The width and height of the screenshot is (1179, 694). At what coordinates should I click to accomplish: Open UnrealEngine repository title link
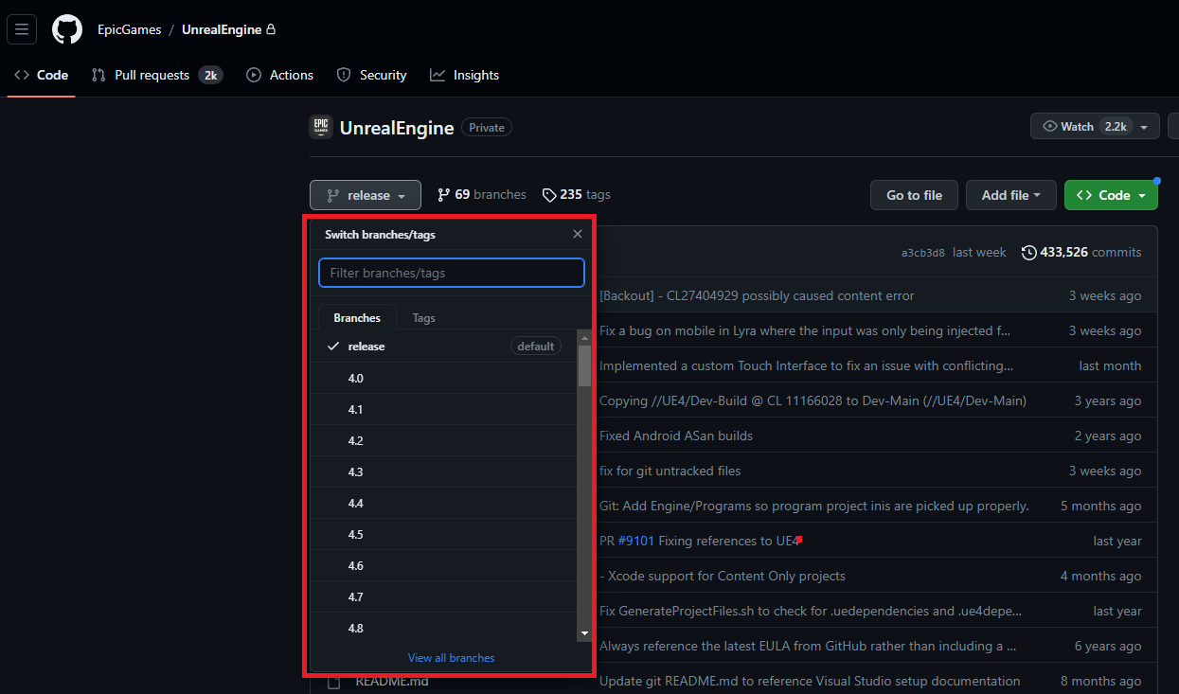click(397, 128)
